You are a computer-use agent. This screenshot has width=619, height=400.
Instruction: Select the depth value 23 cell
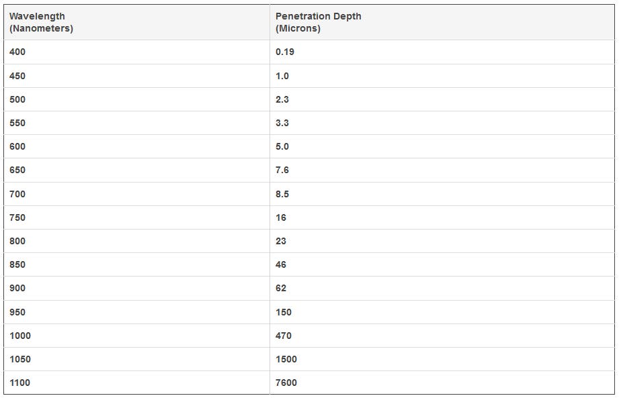coord(281,241)
